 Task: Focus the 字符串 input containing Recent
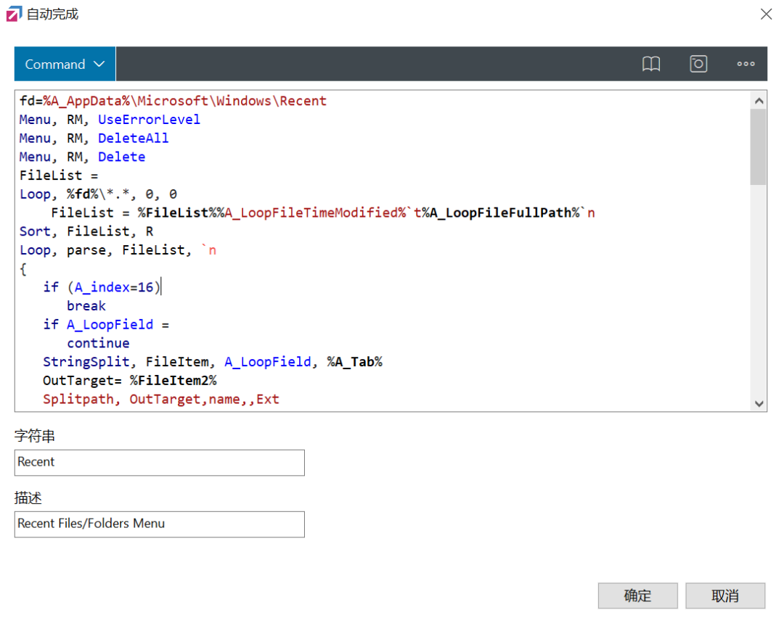pyautogui.click(x=160, y=463)
